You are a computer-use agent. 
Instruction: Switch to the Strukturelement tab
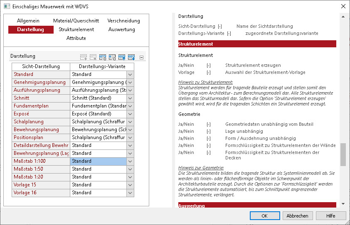tap(76, 29)
